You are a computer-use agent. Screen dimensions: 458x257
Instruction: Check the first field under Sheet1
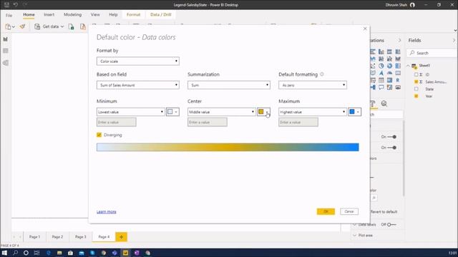click(x=416, y=74)
